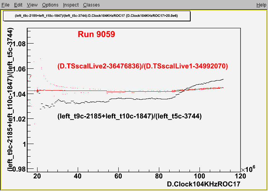This screenshot has width=268, height=191.
Task: Open the File menu
Action: (5, 5)
